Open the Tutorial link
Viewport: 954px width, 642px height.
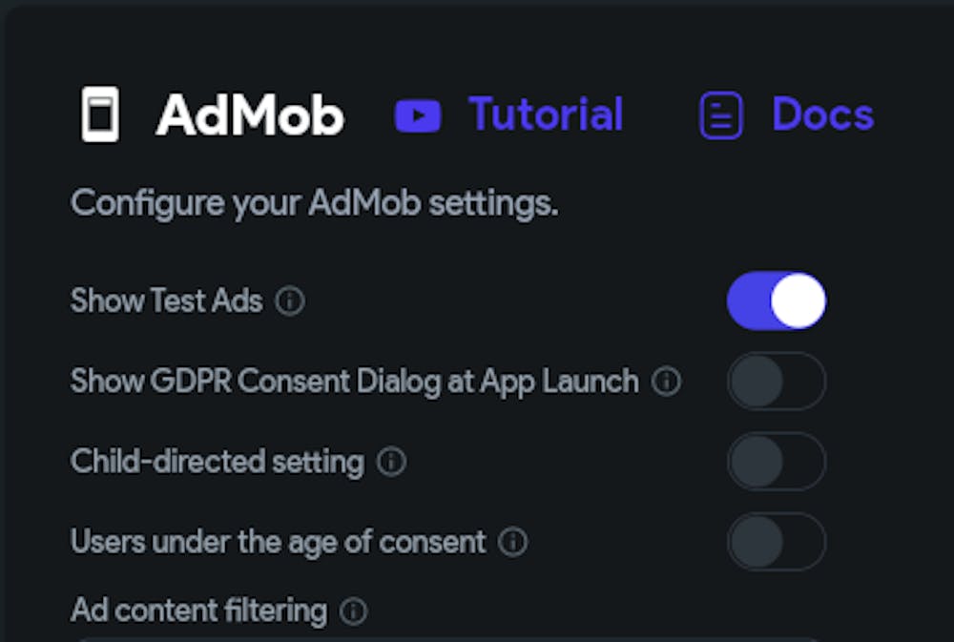pos(545,114)
